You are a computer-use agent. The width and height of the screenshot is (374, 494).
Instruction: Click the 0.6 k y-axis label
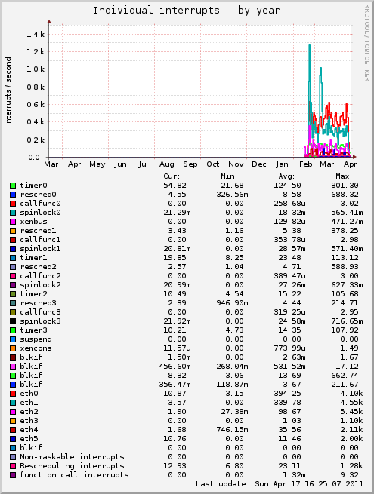pos(36,105)
